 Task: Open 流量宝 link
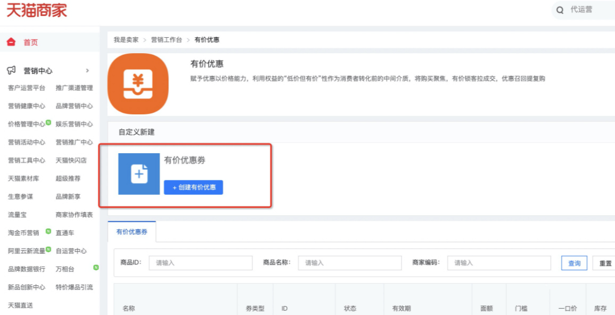pos(17,215)
